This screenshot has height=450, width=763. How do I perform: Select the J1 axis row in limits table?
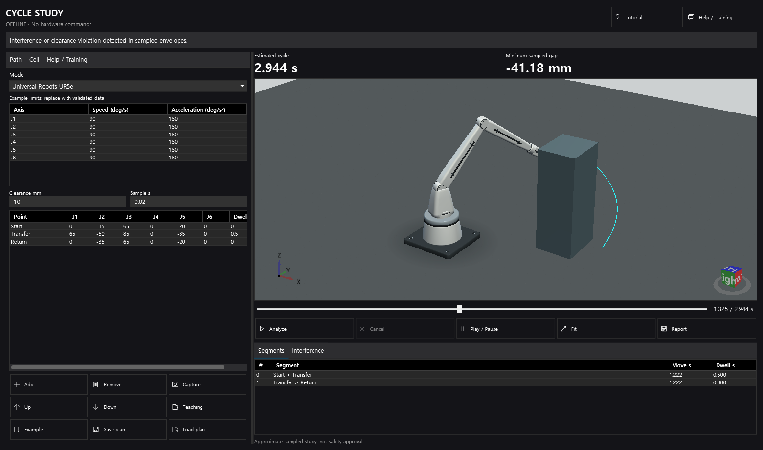128,119
